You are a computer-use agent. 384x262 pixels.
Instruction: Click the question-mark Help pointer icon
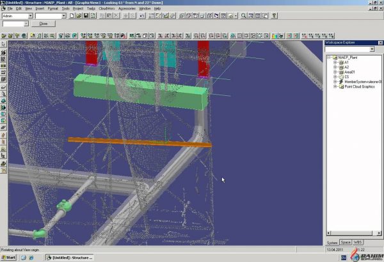pos(274,16)
